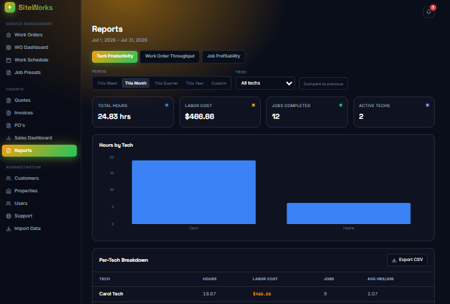Open the Support page link
This screenshot has height=304, width=450.
tap(39, 216)
